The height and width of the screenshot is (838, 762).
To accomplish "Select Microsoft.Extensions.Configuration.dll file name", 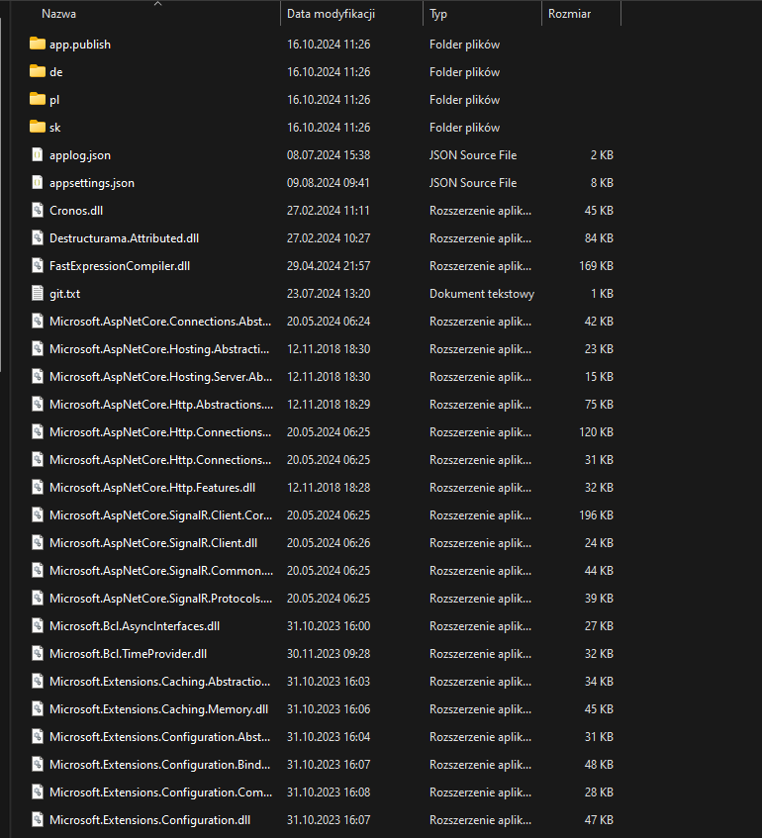I will (x=149, y=820).
